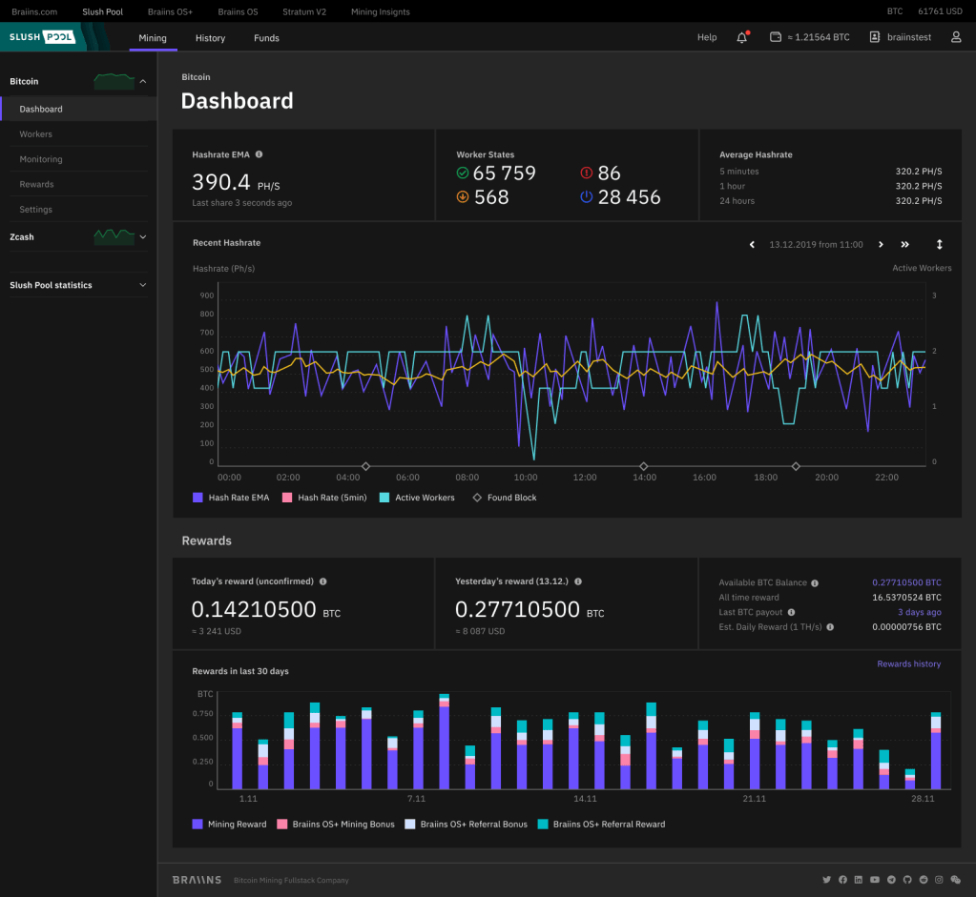Switch to the History tab

pos(211,38)
